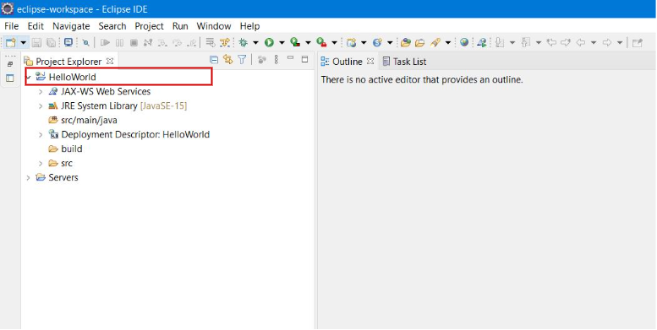
Task: Click the Drop to Frame icon
Action: [211, 42]
